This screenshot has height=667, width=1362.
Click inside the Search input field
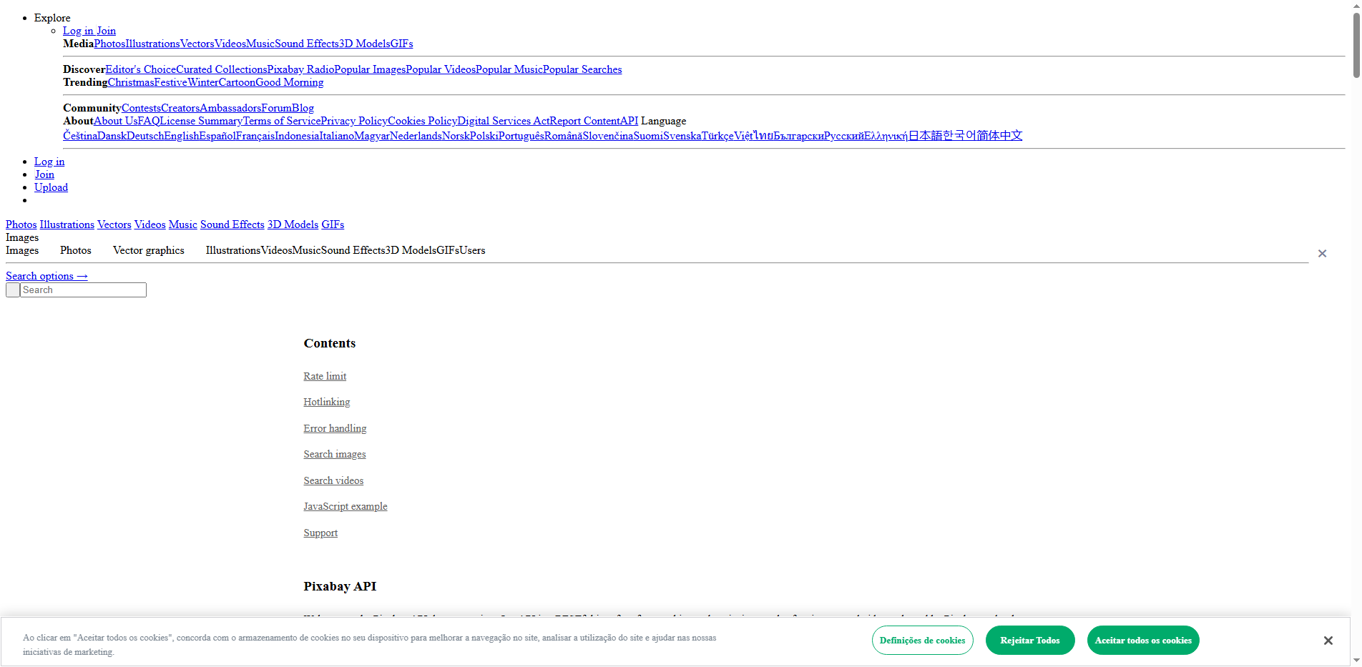click(x=83, y=290)
